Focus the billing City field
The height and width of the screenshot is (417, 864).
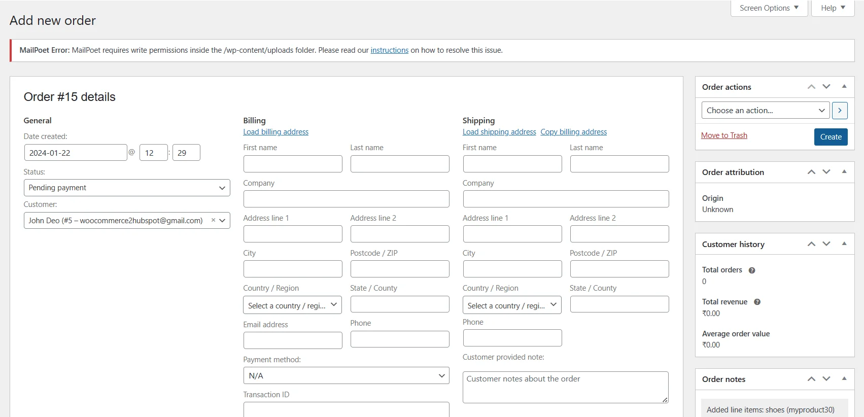coord(293,269)
